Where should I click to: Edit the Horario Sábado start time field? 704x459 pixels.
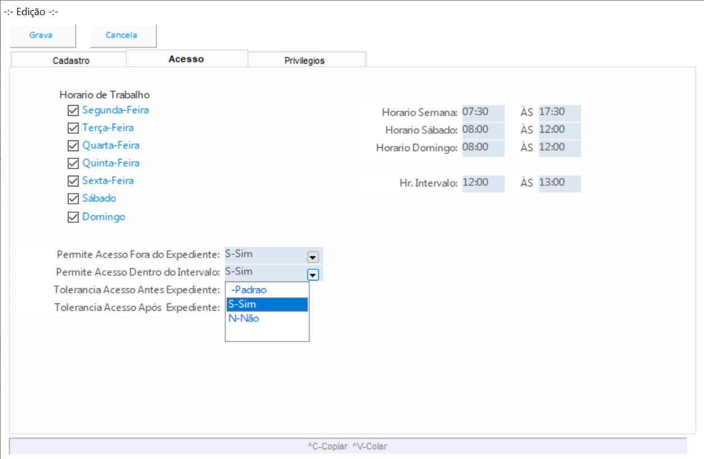(483, 130)
